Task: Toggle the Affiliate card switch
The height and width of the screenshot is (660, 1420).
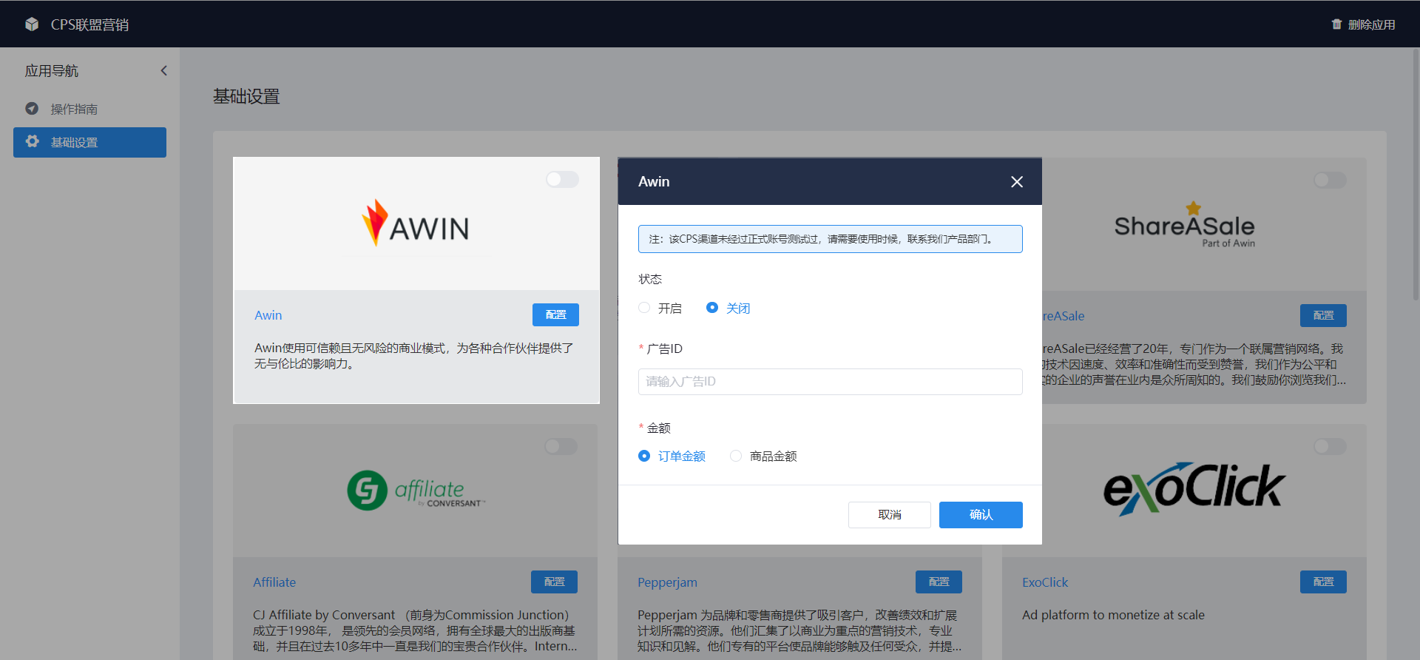Action: [561, 446]
